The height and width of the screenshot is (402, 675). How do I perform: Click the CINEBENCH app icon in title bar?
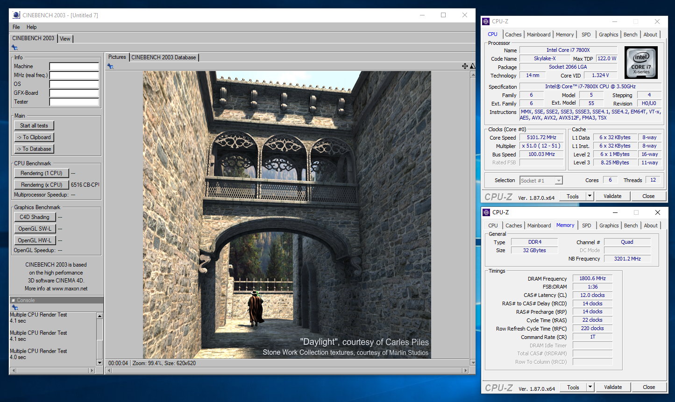tap(16, 15)
